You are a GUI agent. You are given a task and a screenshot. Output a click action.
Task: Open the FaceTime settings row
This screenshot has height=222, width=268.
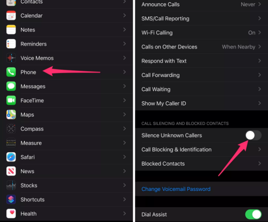click(x=66, y=100)
